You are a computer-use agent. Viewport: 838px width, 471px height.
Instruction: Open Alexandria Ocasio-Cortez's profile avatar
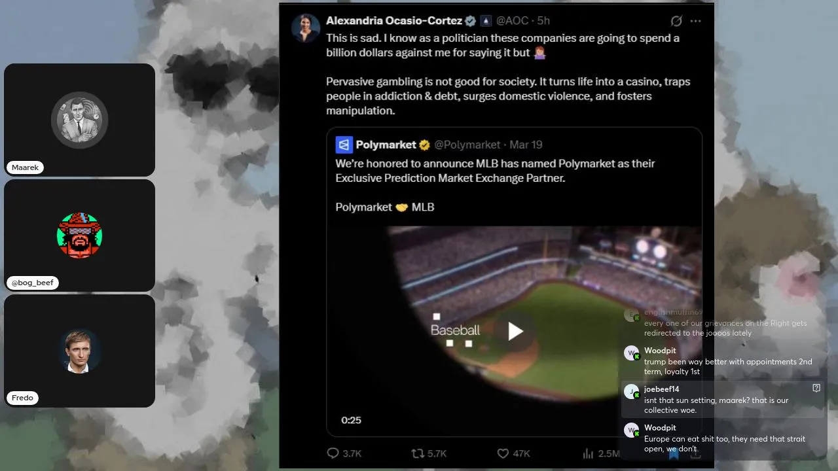click(x=306, y=27)
